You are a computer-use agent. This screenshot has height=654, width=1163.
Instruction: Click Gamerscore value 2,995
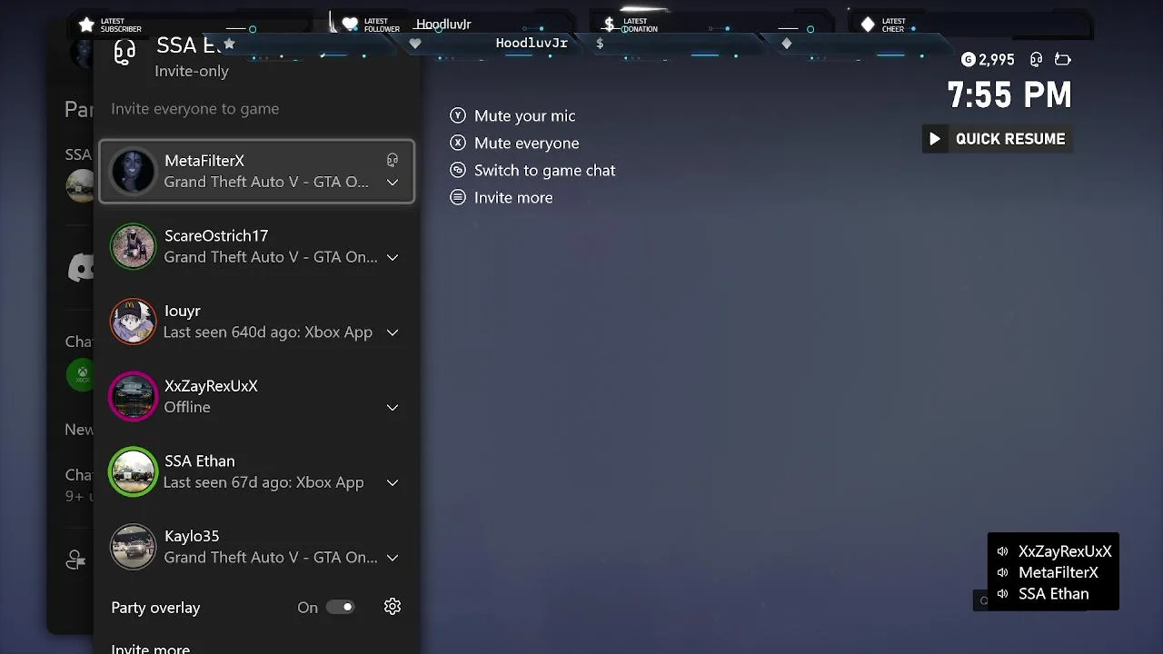[997, 60]
